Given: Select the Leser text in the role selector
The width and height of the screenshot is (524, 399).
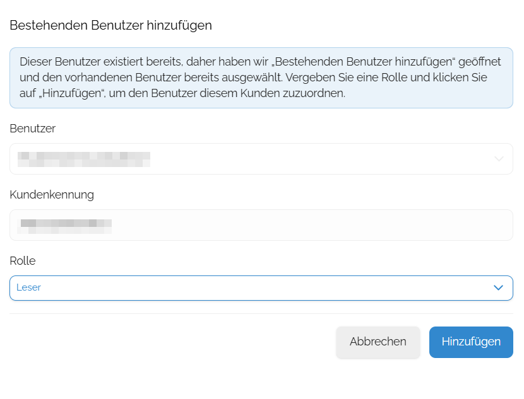Looking at the screenshot, I should click(28, 287).
